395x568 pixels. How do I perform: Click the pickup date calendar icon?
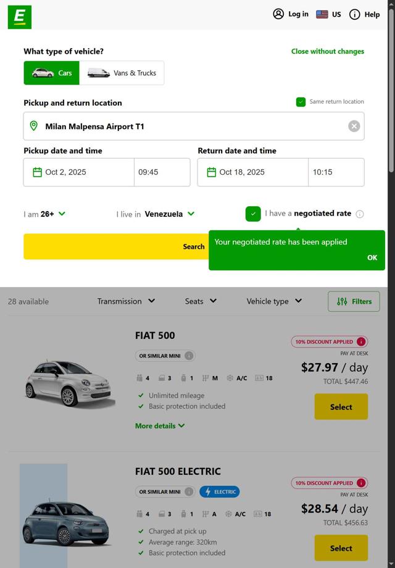pyautogui.click(x=37, y=172)
